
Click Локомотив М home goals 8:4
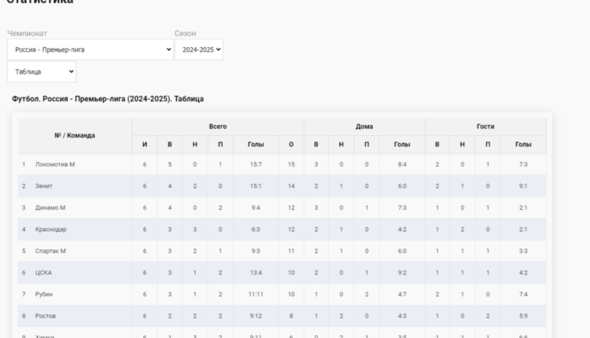402,164
